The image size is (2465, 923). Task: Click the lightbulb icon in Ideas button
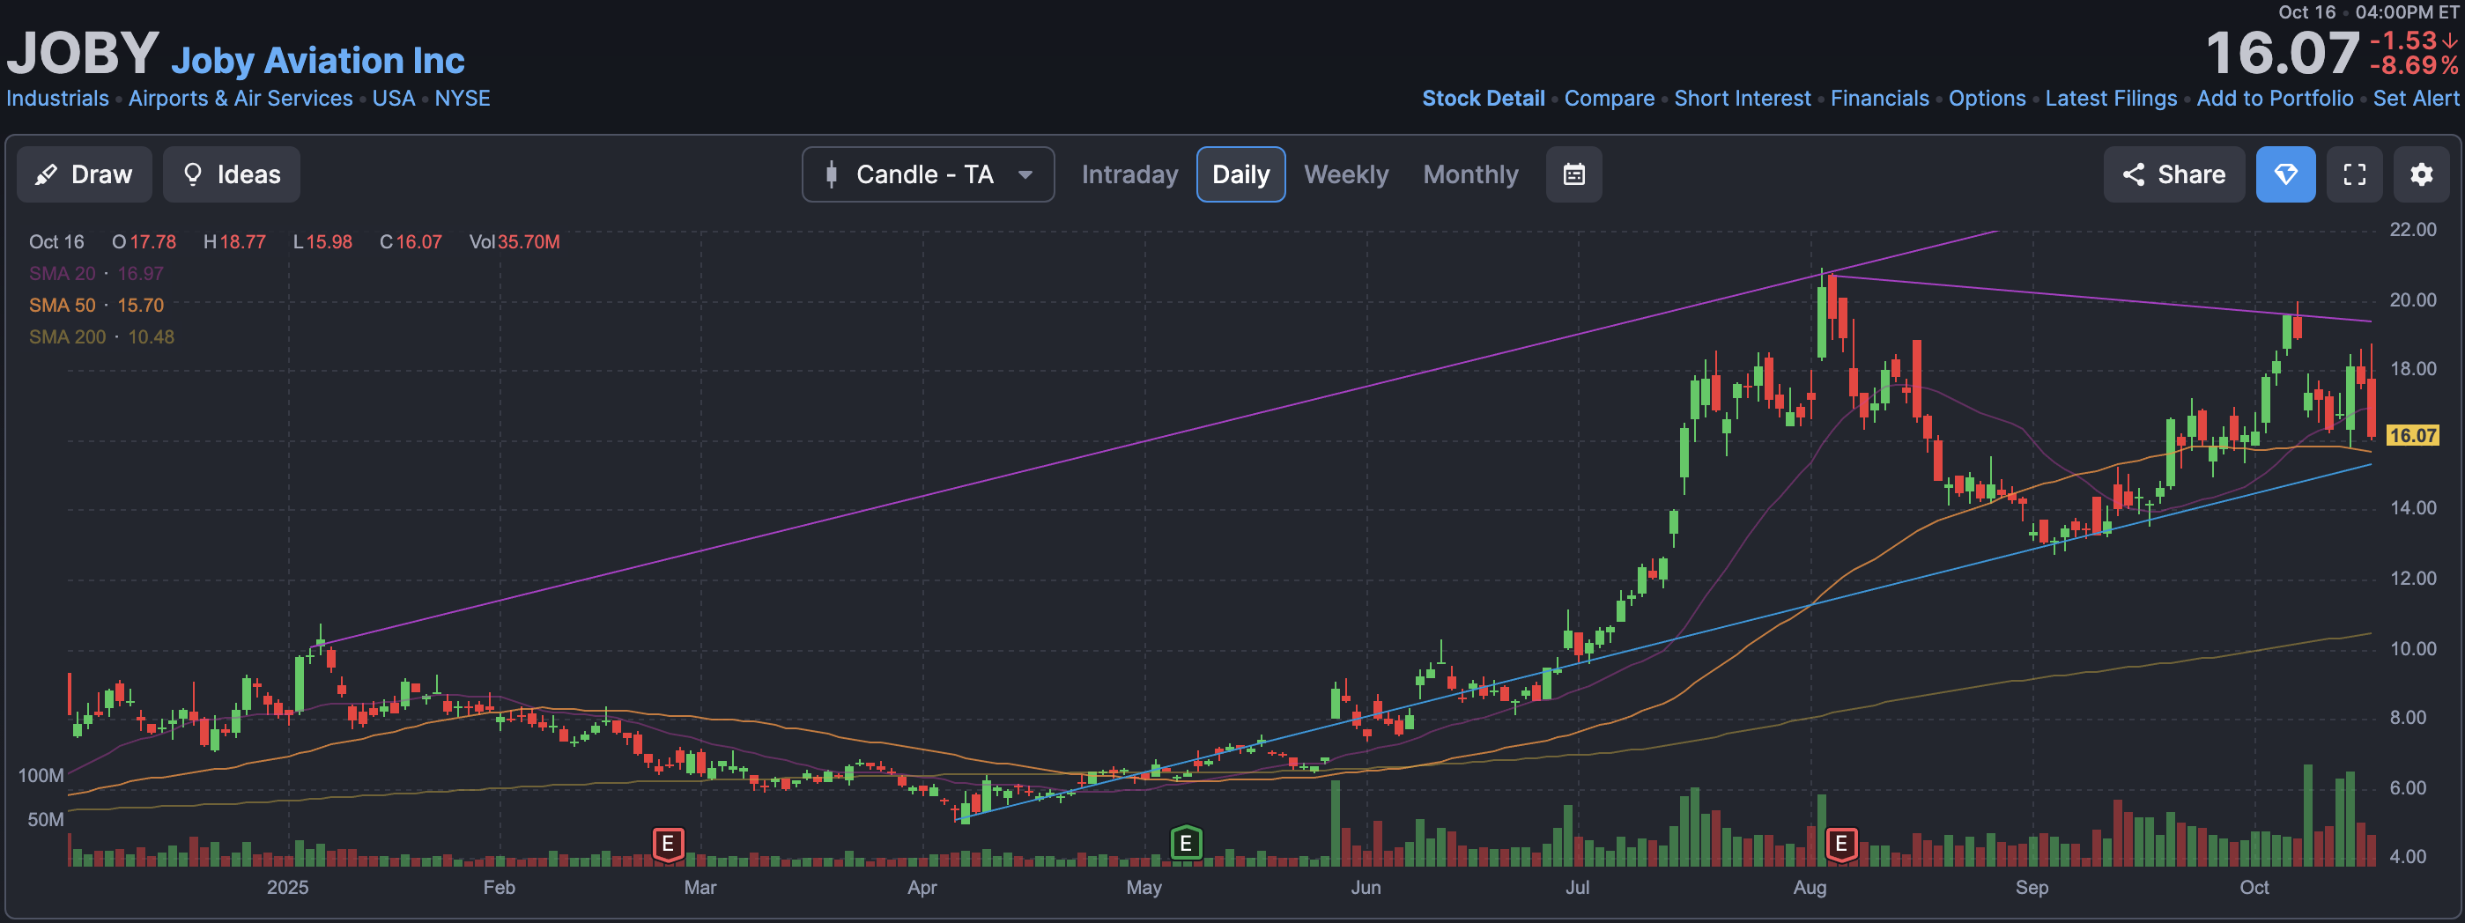tap(192, 174)
